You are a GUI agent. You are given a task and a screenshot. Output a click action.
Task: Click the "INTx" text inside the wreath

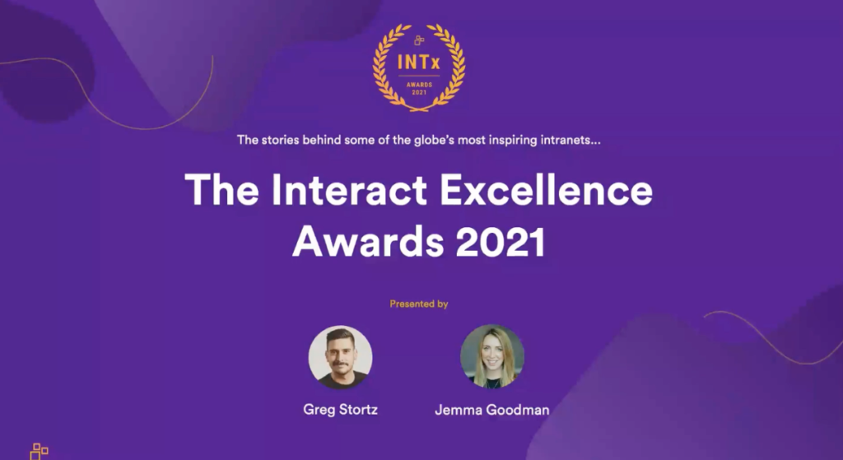coord(419,62)
